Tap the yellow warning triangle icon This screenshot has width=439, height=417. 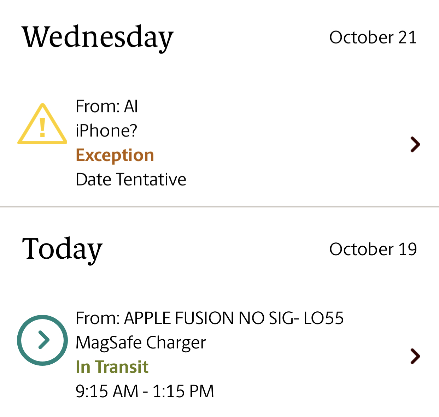(x=42, y=124)
